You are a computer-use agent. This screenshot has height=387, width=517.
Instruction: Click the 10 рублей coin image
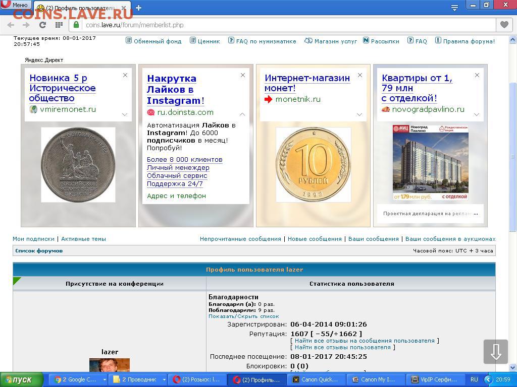pos(313,165)
